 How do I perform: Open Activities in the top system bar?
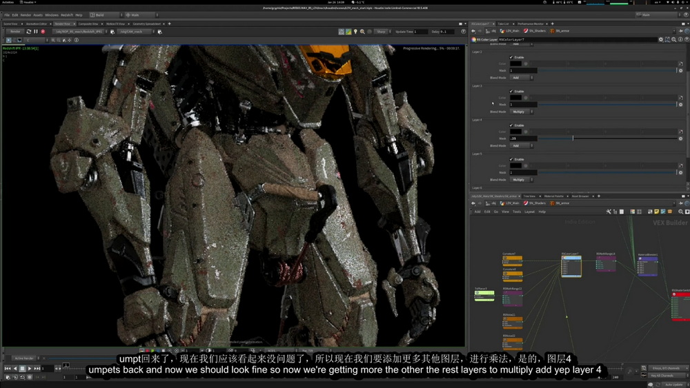(x=8, y=2)
